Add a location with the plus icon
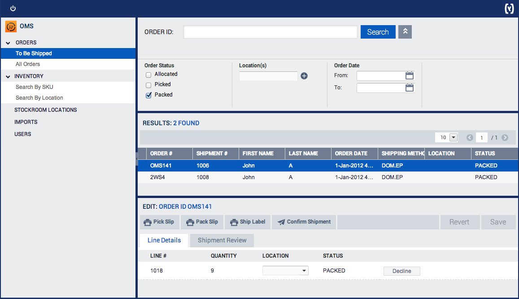The height and width of the screenshot is (299, 519). pos(304,76)
